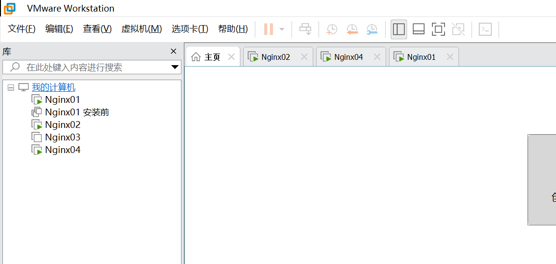Viewport: 556px width, 264px height.
Task: Click the running VM icon beside Nginx02 in tree
Action: pyautogui.click(x=37, y=125)
